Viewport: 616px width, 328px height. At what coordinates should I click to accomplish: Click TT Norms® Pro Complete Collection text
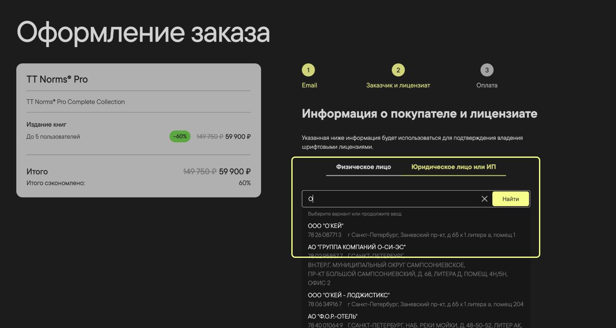pyautogui.click(x=76, y=102)
